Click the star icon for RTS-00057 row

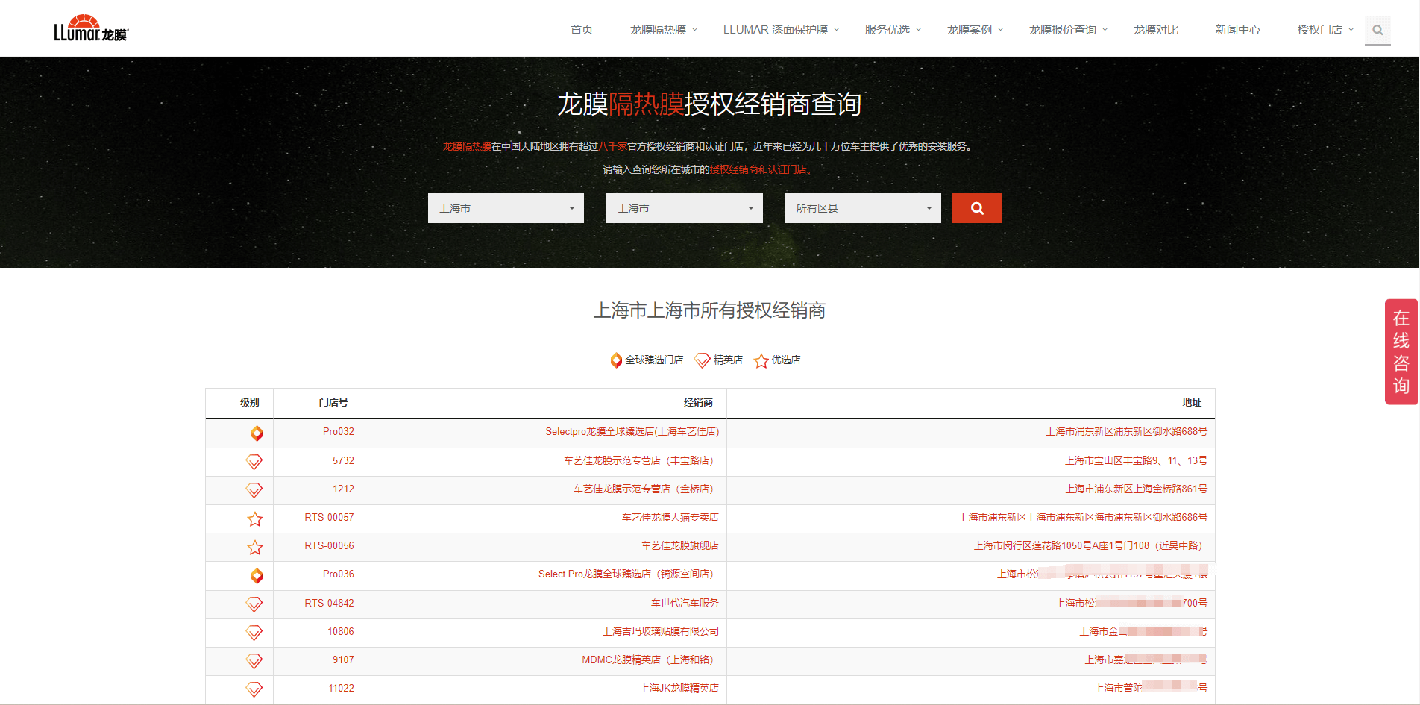[x=255, y=519]
